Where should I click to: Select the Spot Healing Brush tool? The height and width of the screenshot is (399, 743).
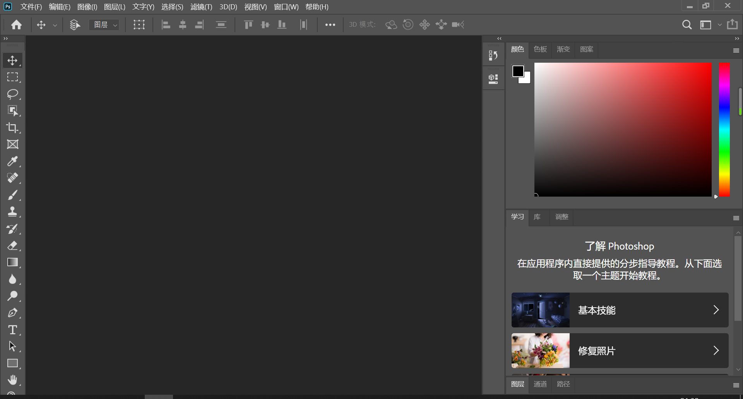pyautogui.click(x=12, y=178)
